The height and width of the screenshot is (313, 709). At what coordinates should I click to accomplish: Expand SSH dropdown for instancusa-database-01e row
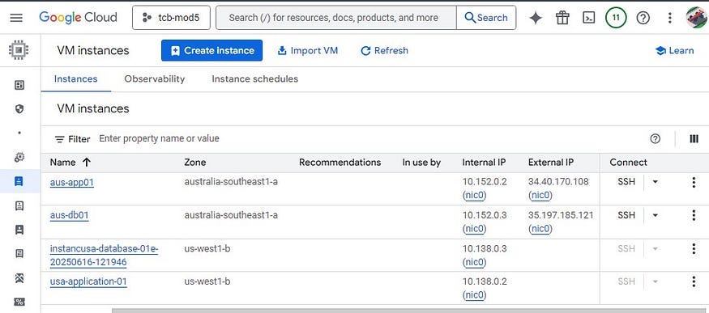point(655,248)
